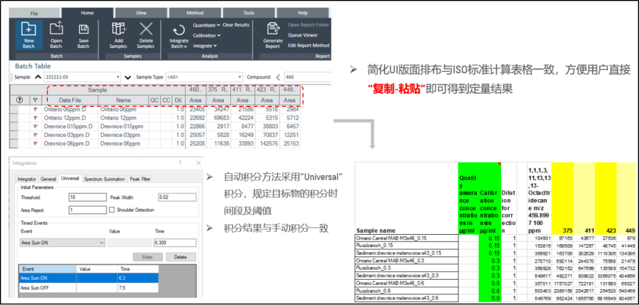Image resolution: width=639 pixels, height=305 pixels.
Task: Click the Integrate Batch circular arrow icon
Action: tap(179, 31)
